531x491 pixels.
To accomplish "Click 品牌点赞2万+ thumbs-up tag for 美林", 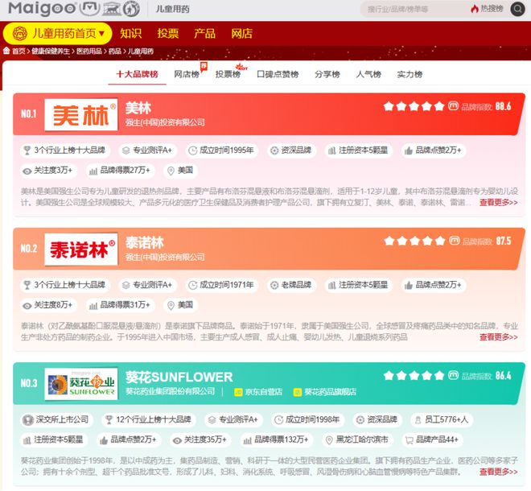I will [434, 151].
